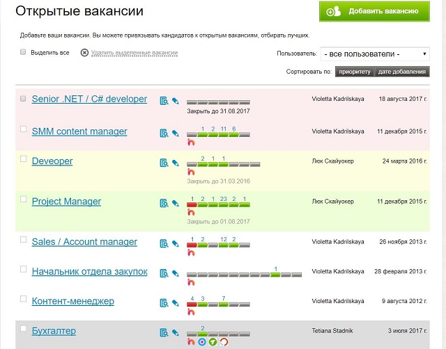The image size is (446, 349).
Task: Click green arrow icon in Бухгалтер row
Action: pyautogui.click(x=213, y=341)
